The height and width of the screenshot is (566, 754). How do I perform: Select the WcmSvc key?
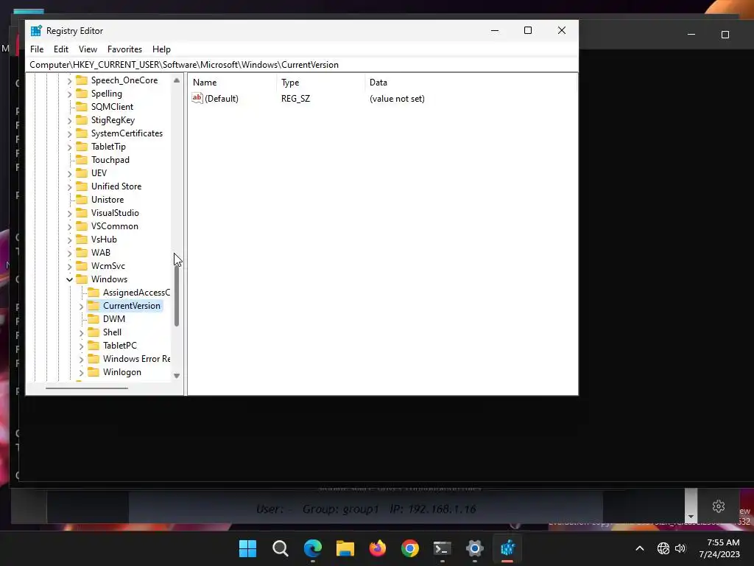coord(108,265)
